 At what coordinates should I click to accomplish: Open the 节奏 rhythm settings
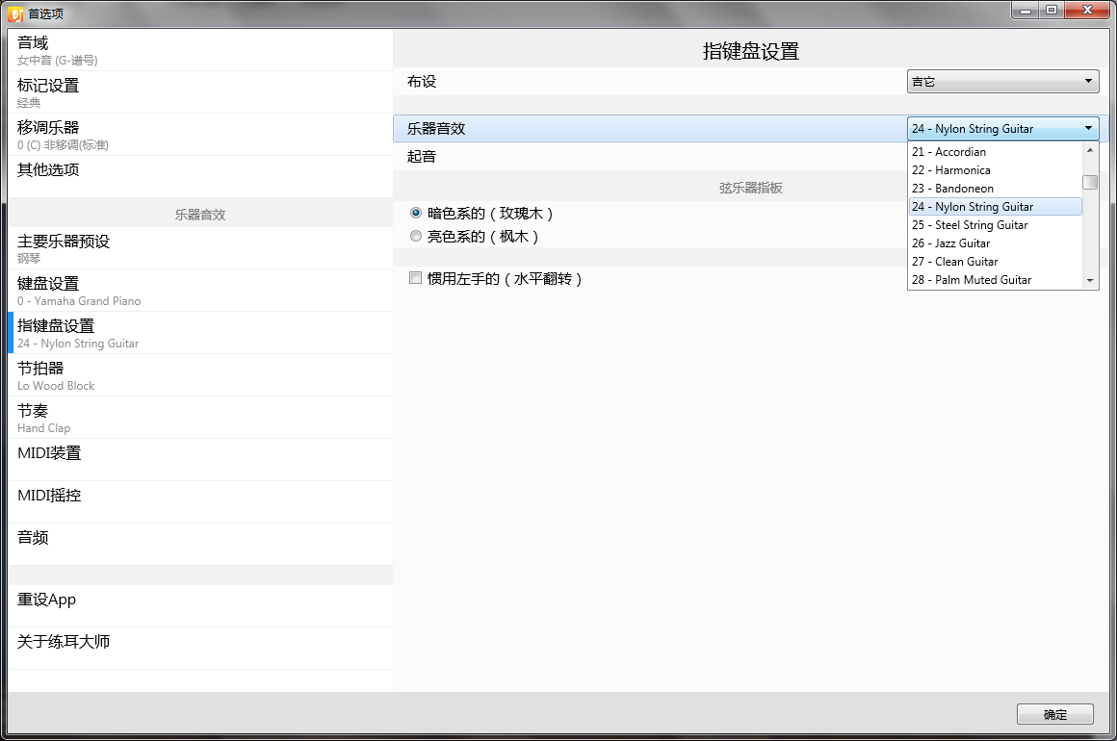200,418
